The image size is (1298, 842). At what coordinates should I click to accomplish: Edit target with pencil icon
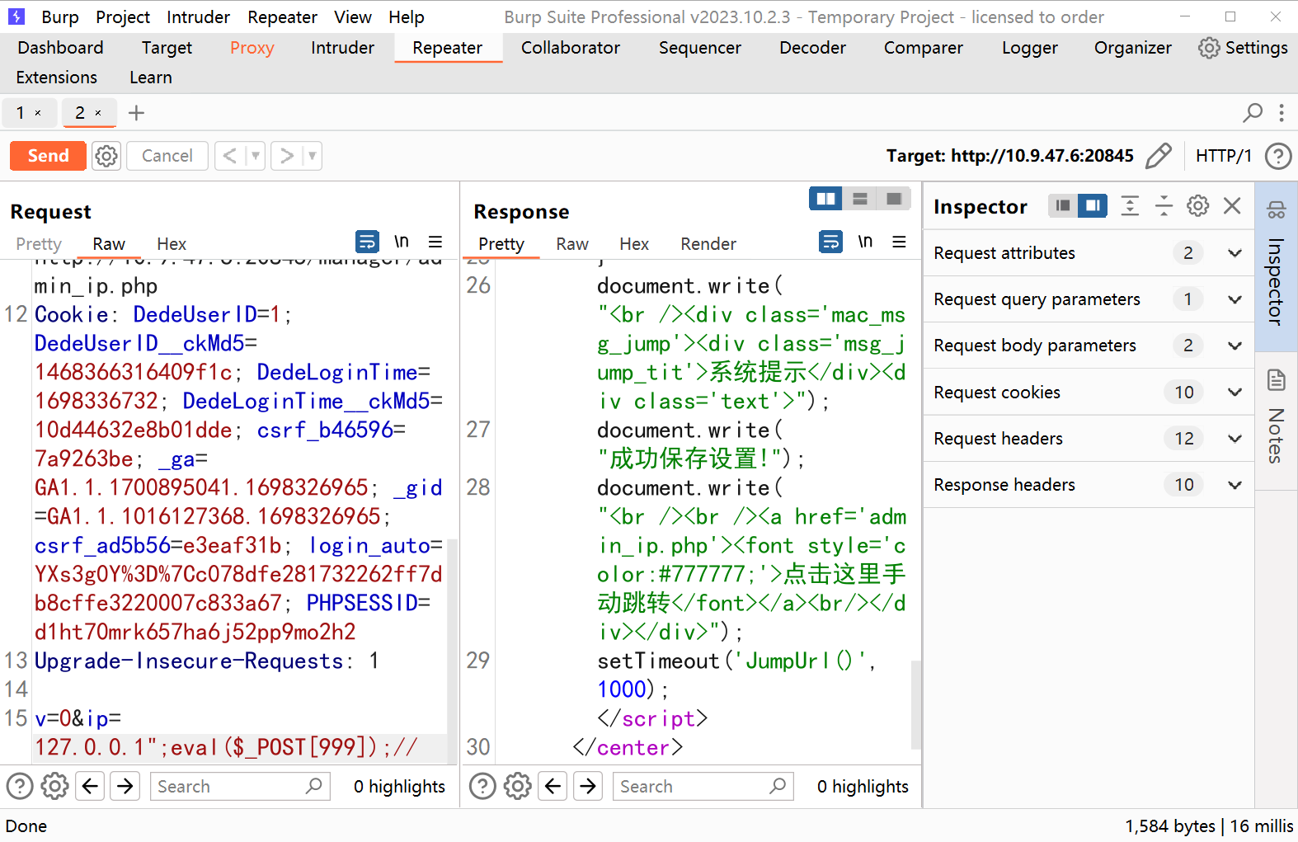tap(1159, 155)
